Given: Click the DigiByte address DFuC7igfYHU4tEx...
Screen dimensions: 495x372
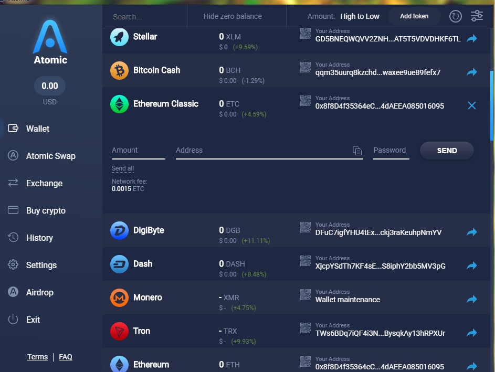Looking at the screenshot, I should coord(378,232).
